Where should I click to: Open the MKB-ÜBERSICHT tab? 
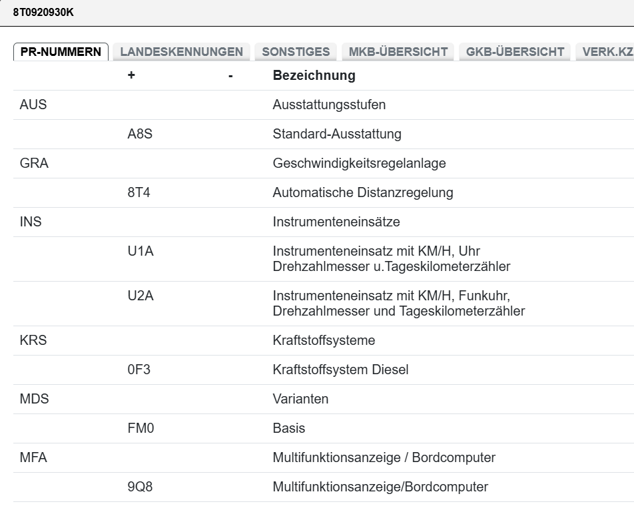tap(398, 52)
